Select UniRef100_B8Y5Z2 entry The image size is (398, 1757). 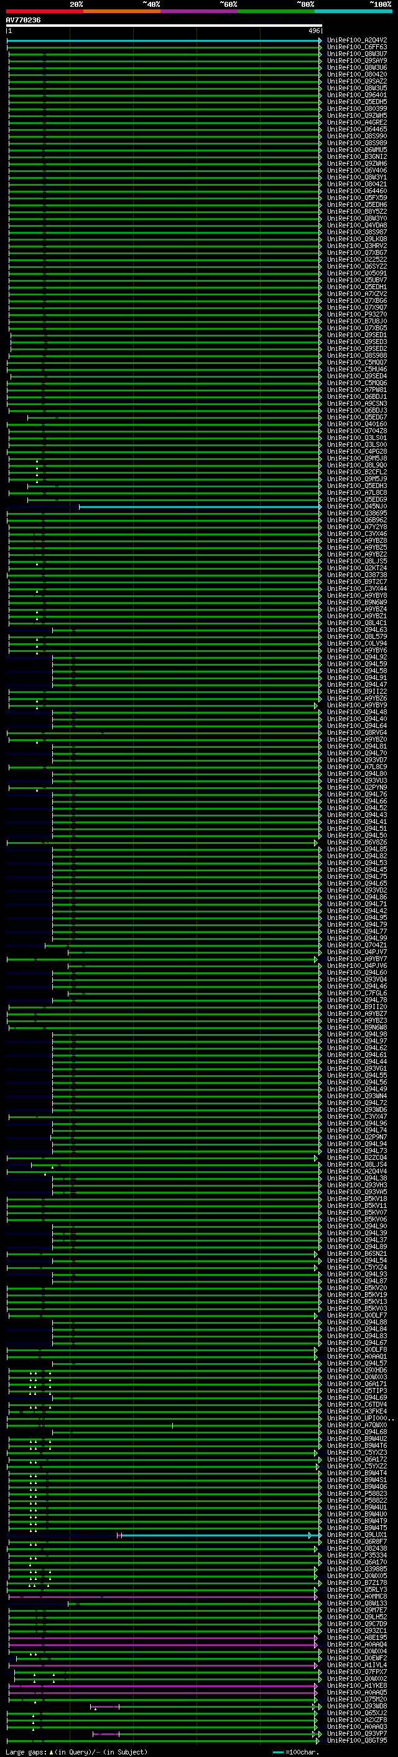(357, 211)
